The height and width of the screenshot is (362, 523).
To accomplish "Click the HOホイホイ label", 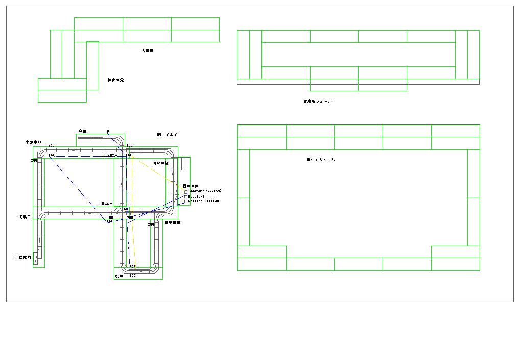I will [x=167, y=135].
